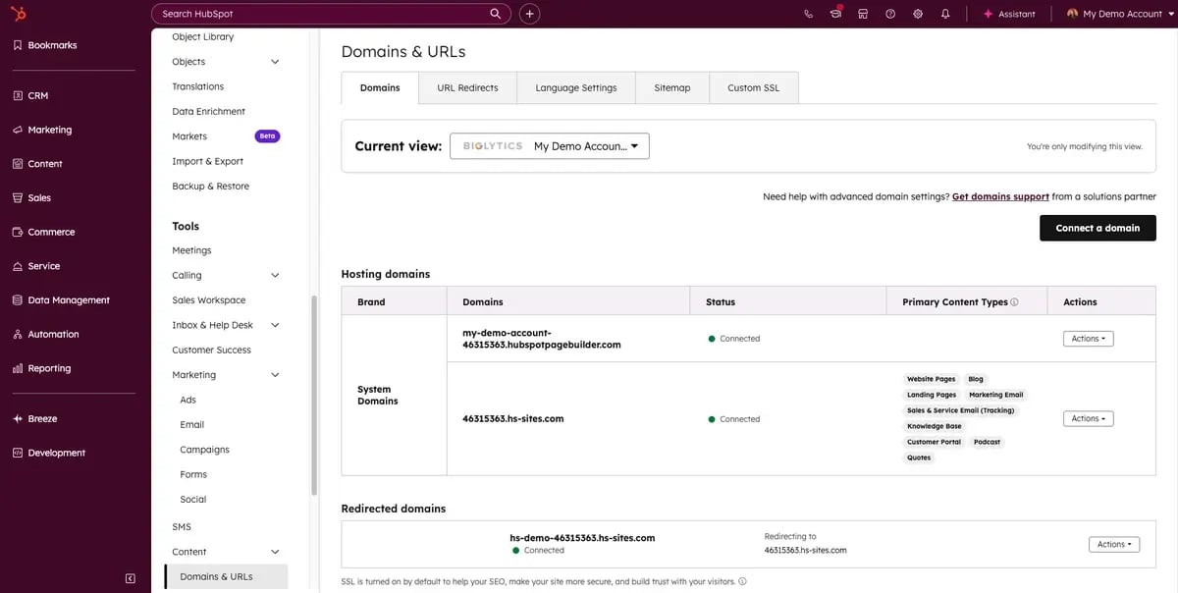Switch to the Language Settings tab

point(576,87)
